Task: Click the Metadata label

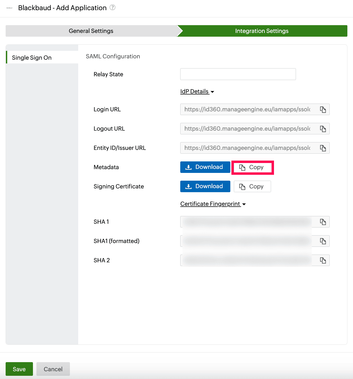Action: (x=106, y=167)
